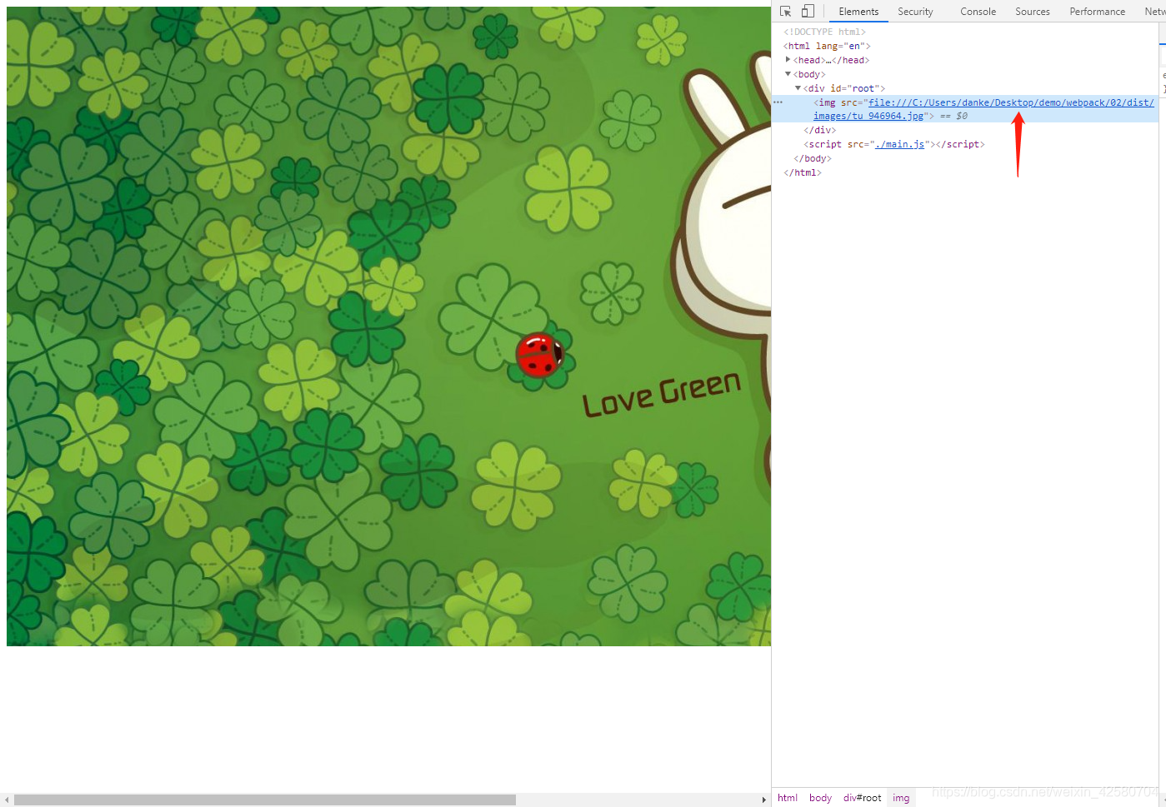Click the Love Green text on image

661,395
